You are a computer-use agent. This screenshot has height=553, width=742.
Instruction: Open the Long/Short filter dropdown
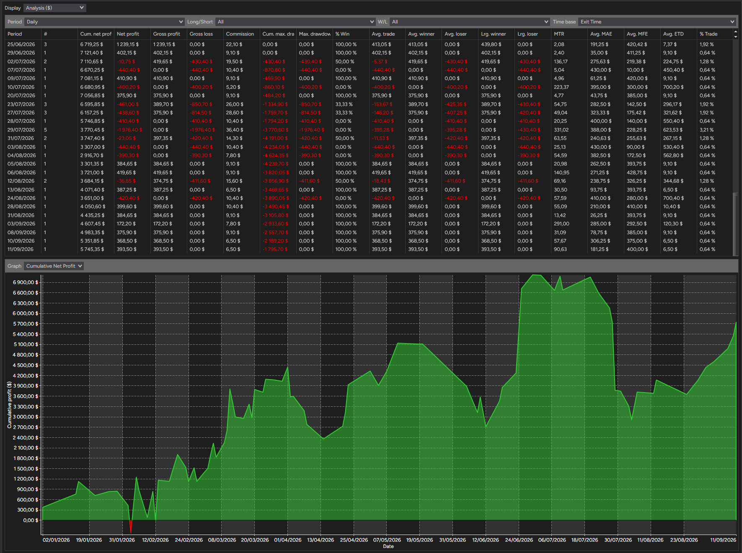coord(295,22)
